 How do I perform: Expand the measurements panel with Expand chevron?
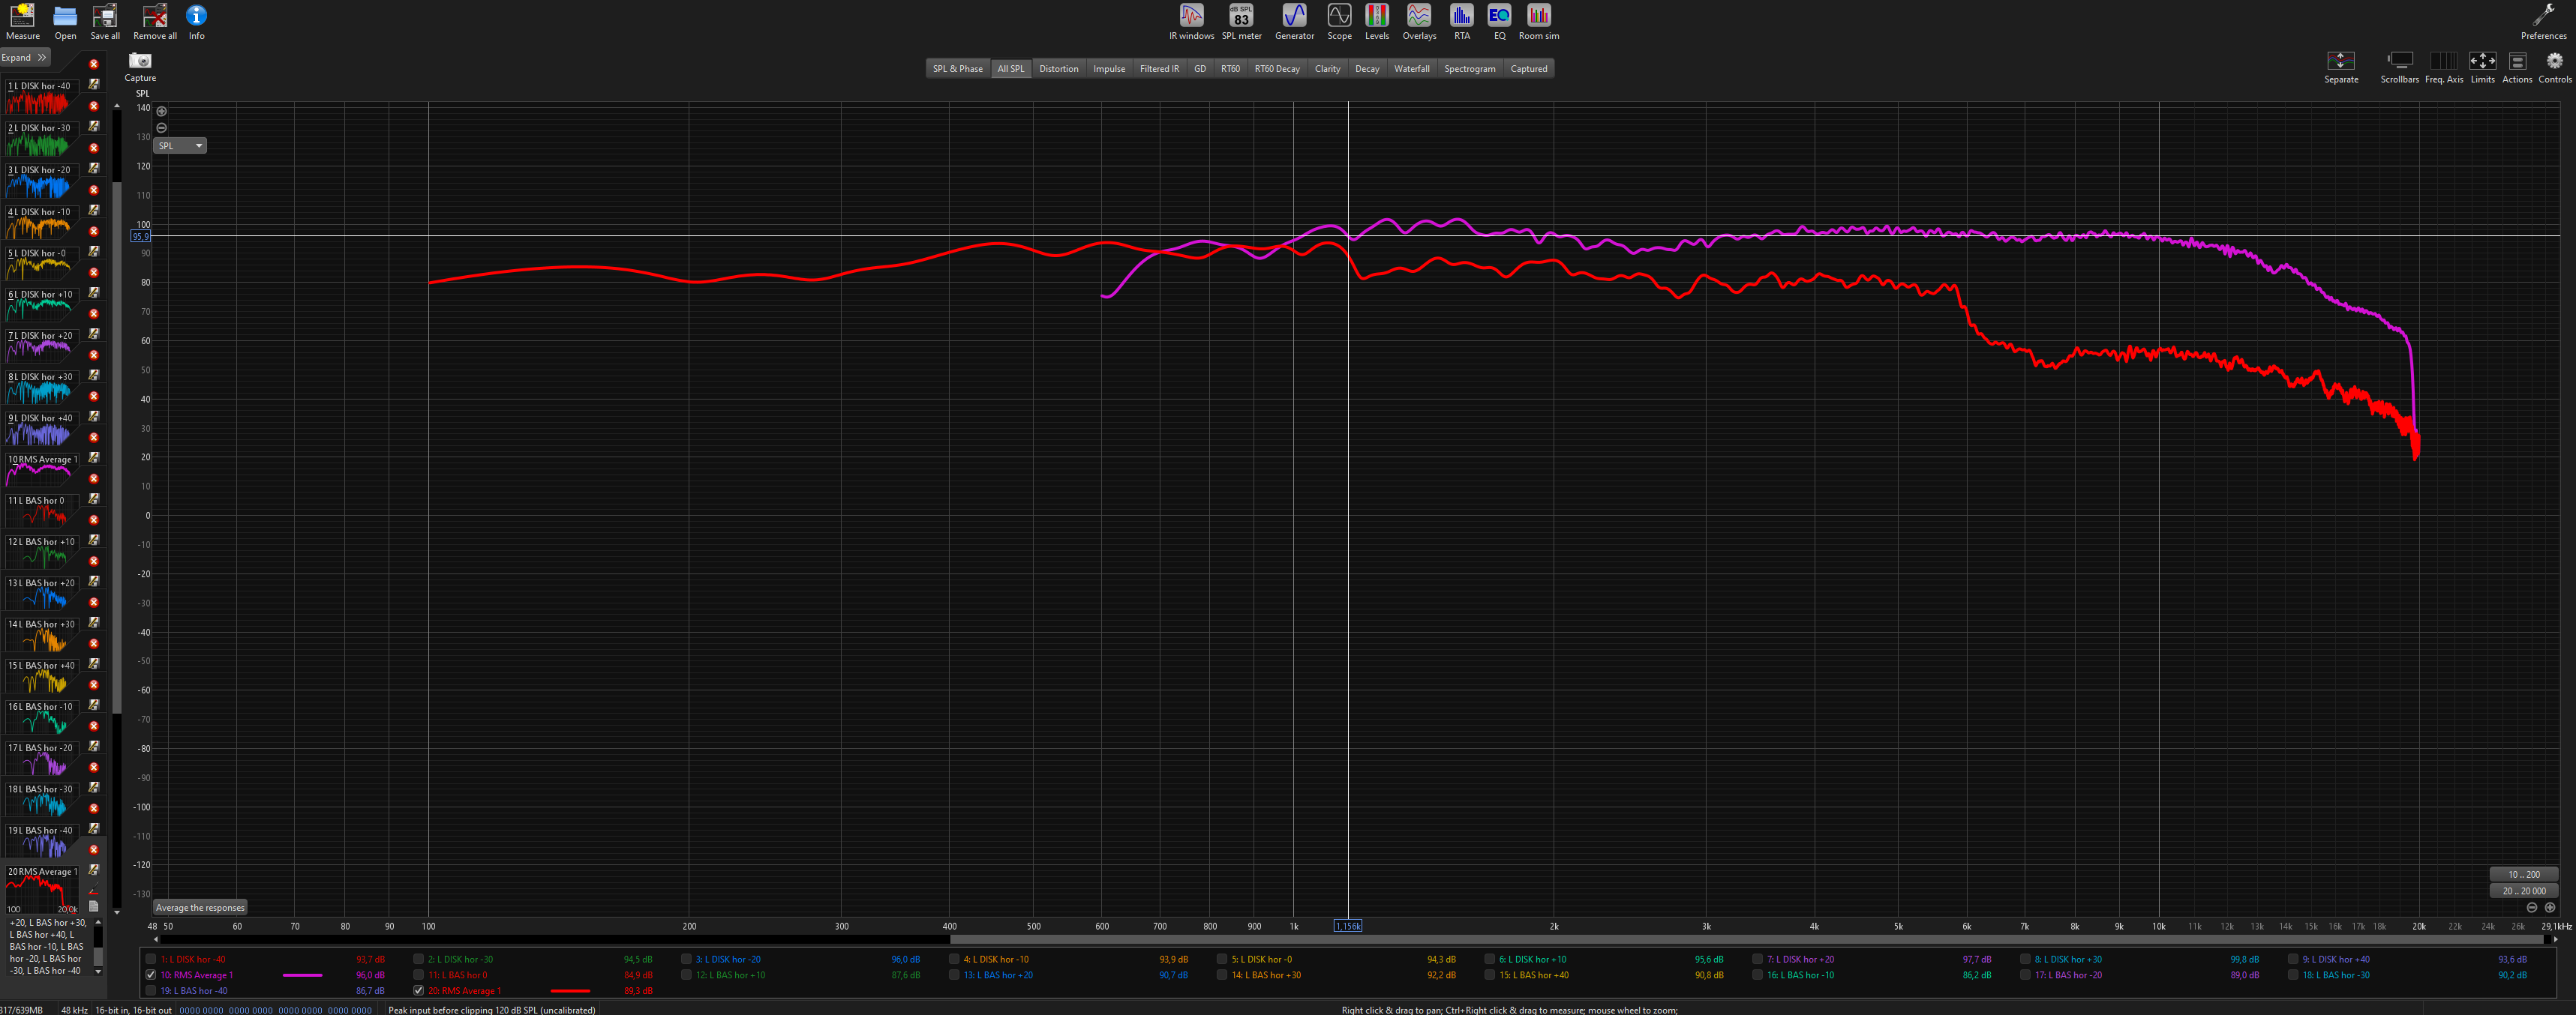40,57
